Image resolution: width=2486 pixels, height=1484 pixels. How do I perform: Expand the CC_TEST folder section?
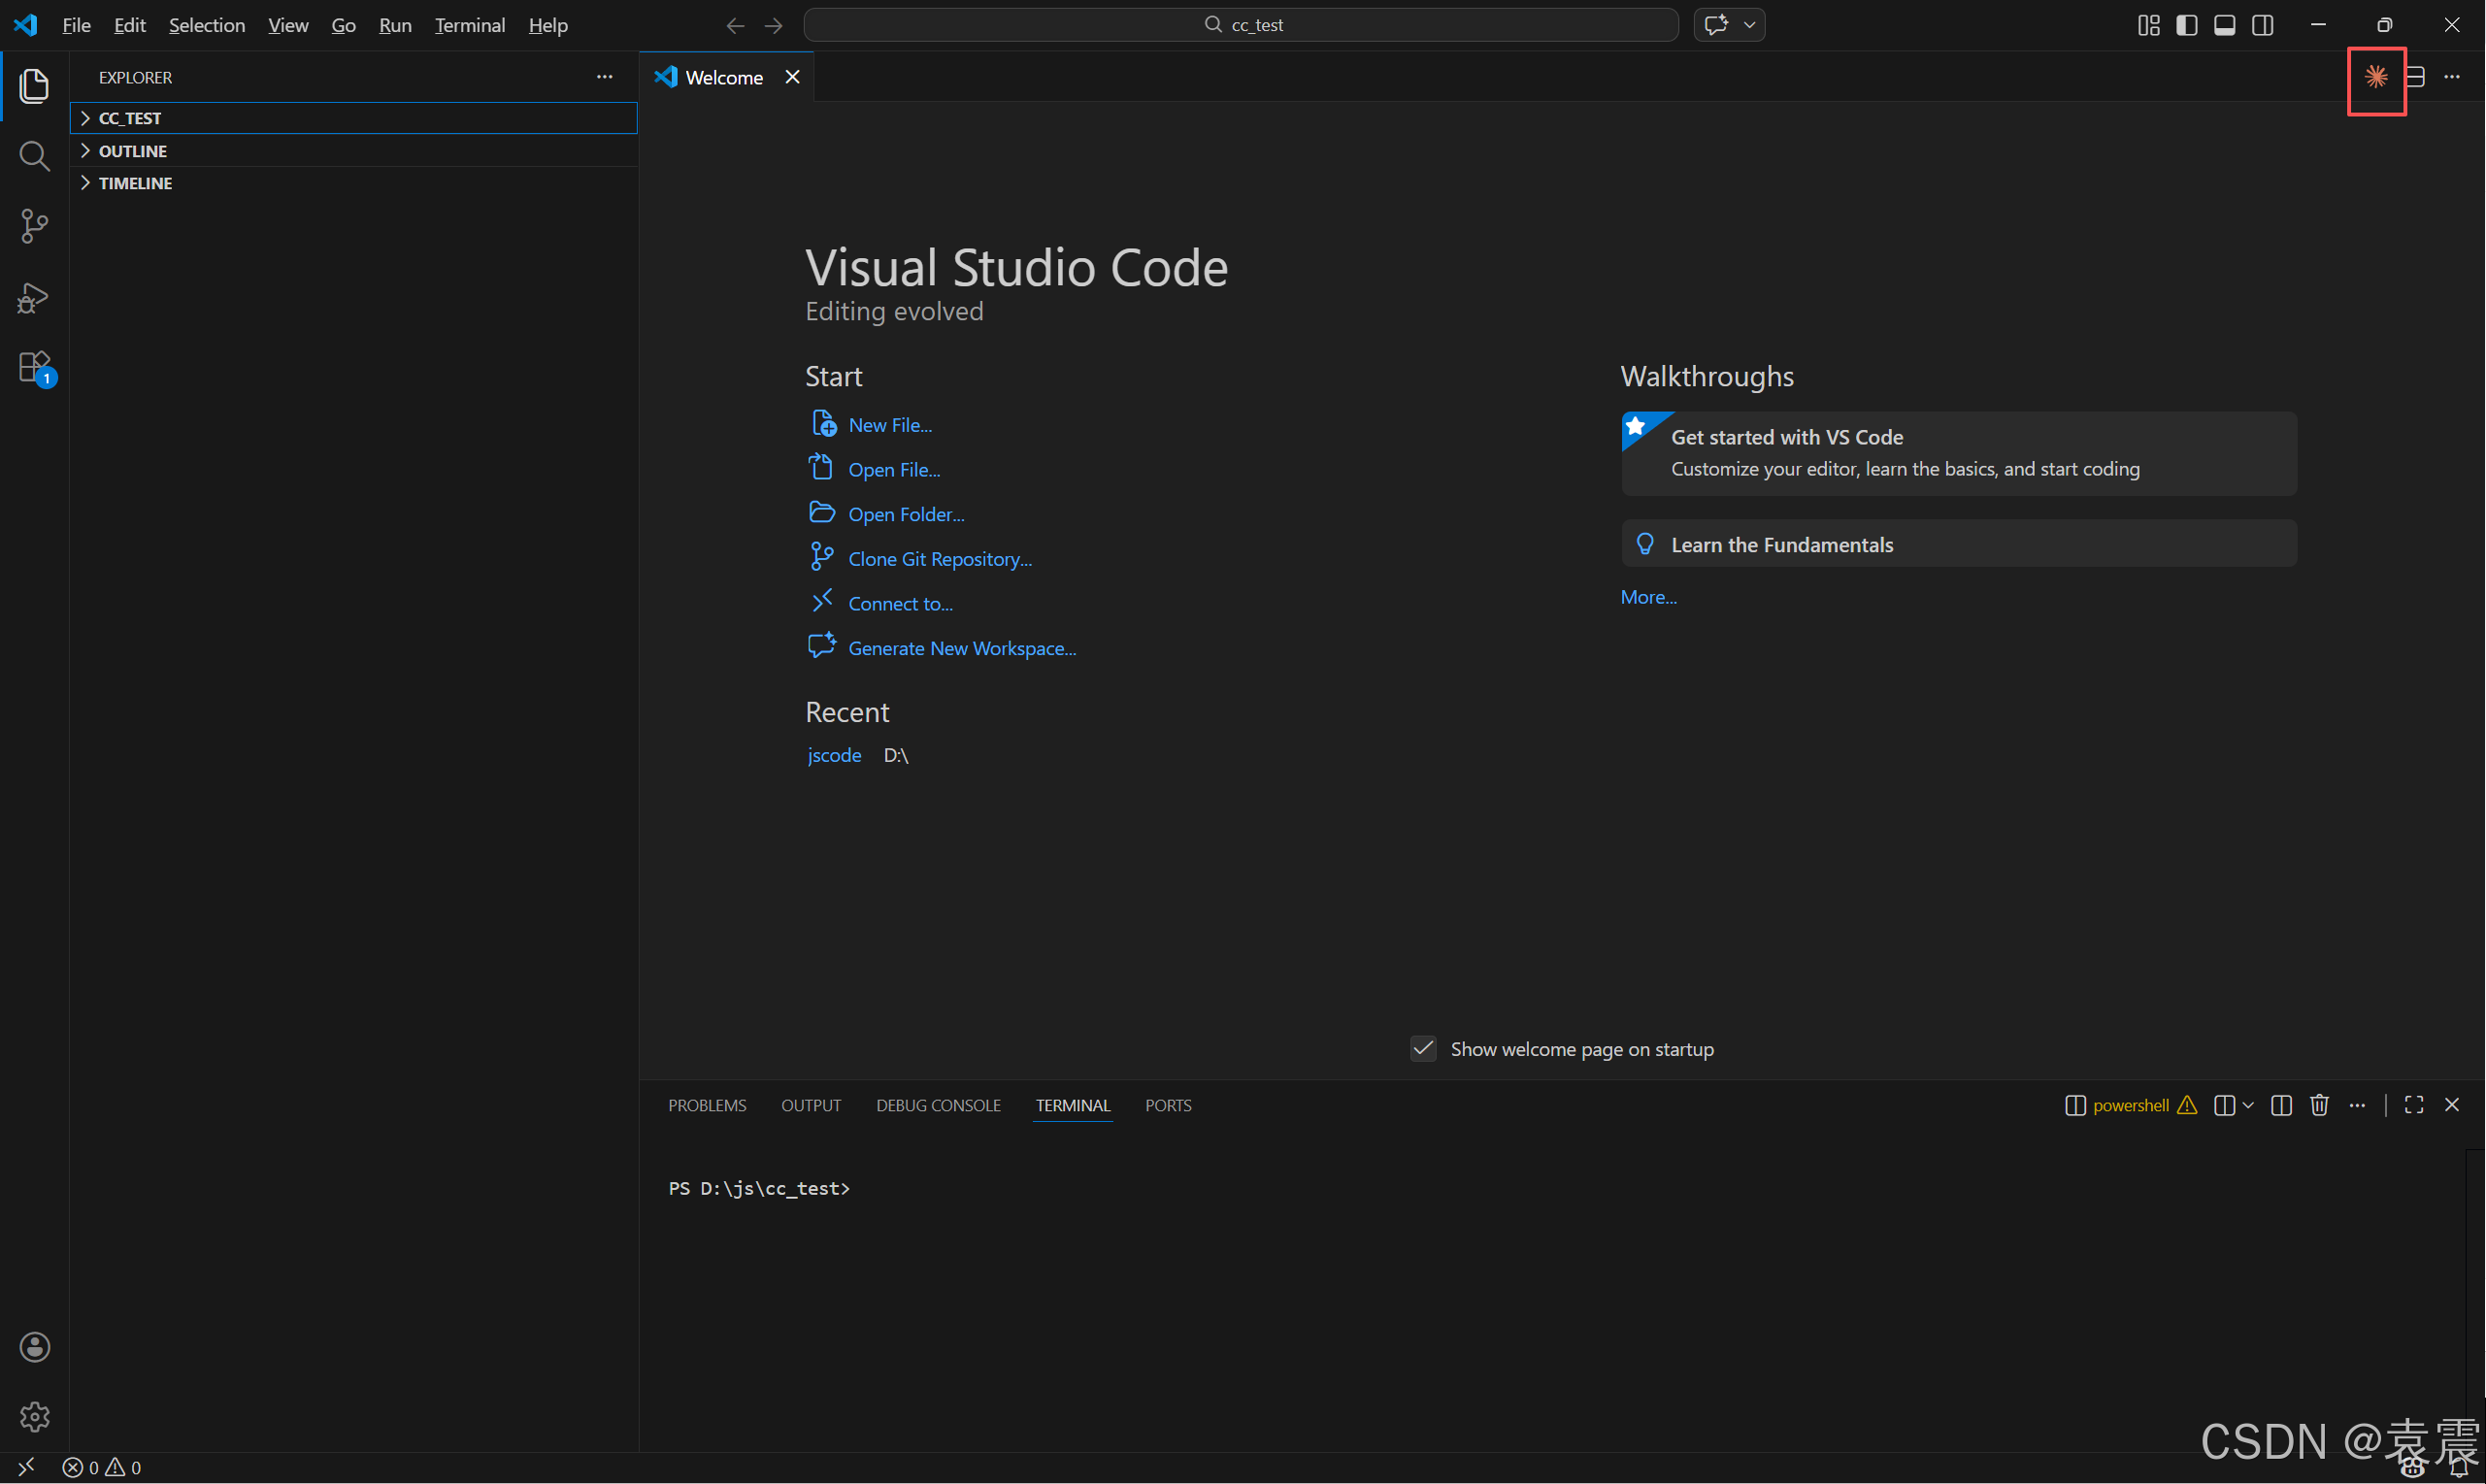[130, 118]
